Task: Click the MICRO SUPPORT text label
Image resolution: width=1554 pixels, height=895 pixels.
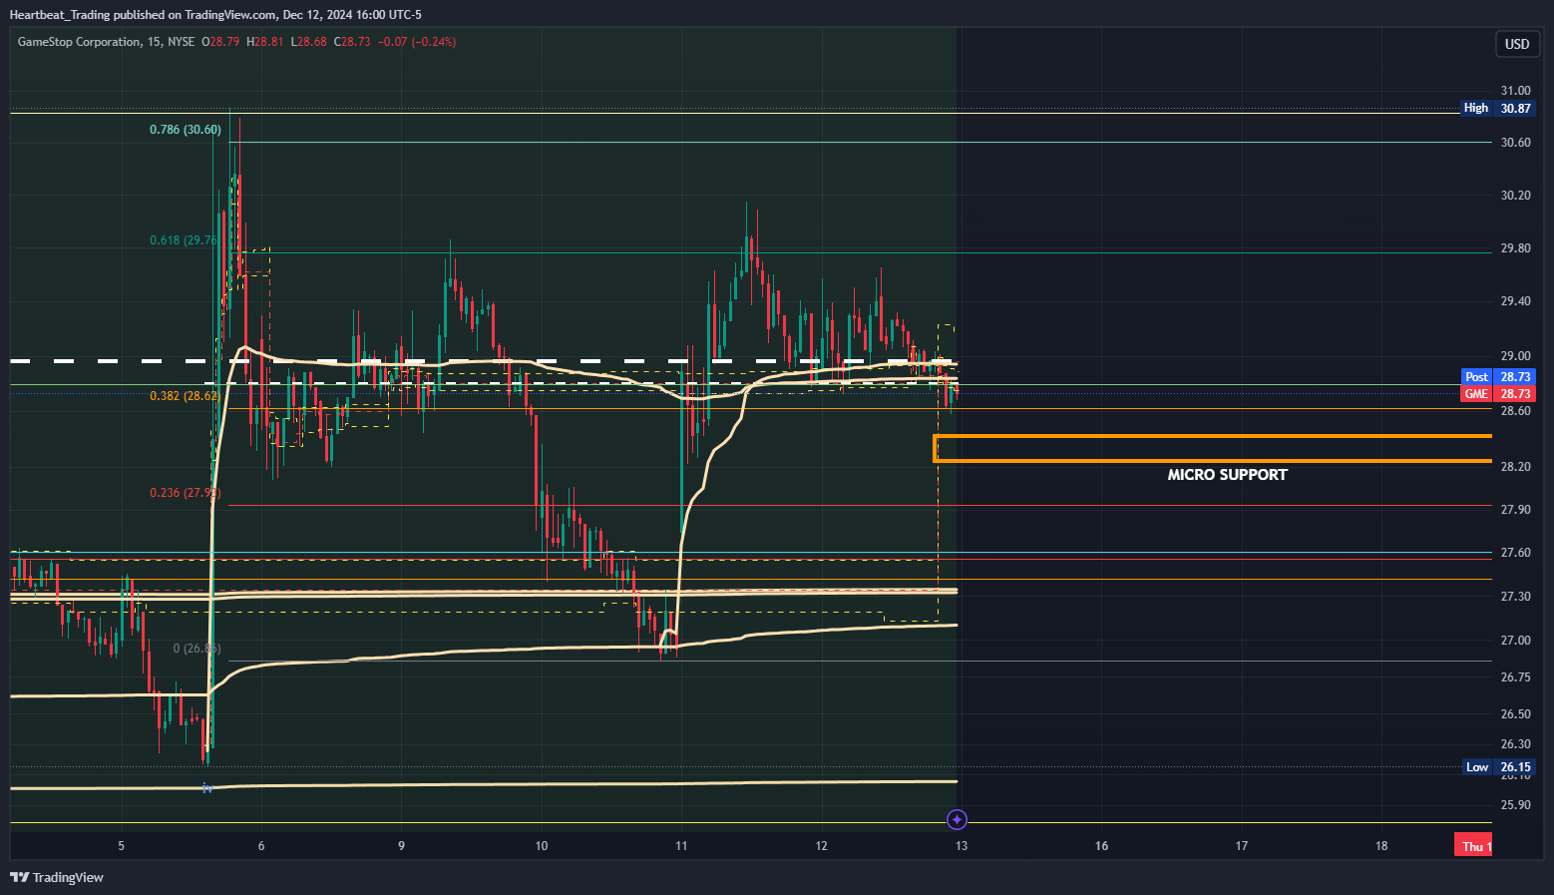Action: 1227,475
